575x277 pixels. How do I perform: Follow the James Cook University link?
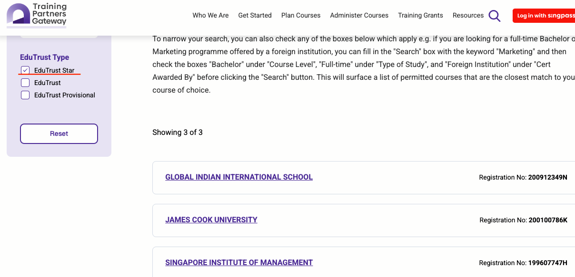(211, 220)
